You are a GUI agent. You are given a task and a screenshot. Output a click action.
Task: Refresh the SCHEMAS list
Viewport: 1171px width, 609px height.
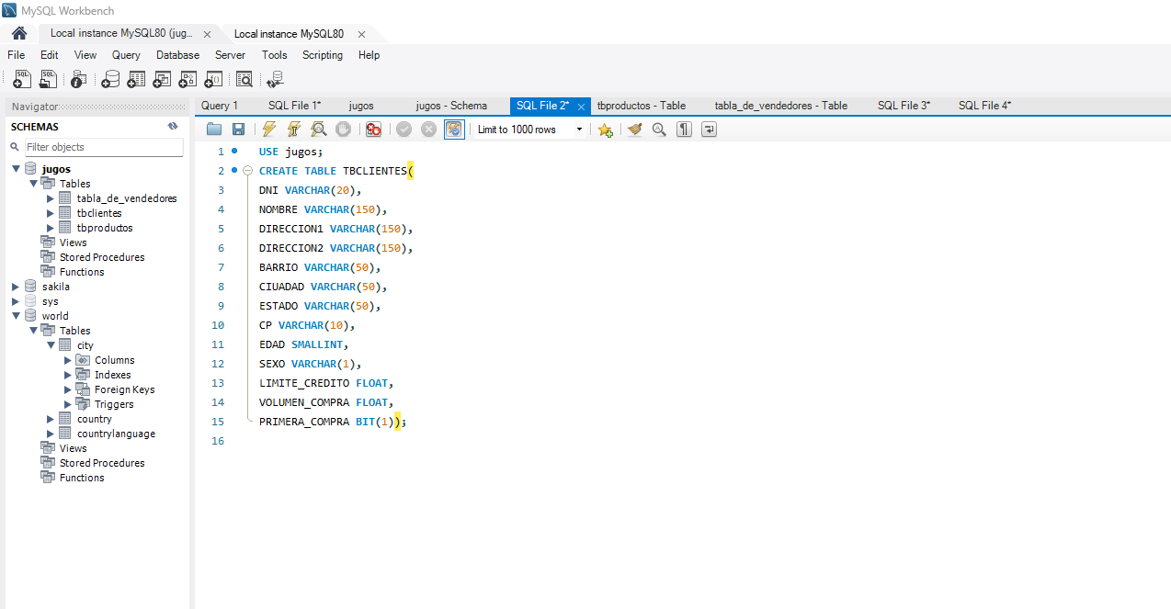(173, 127)
